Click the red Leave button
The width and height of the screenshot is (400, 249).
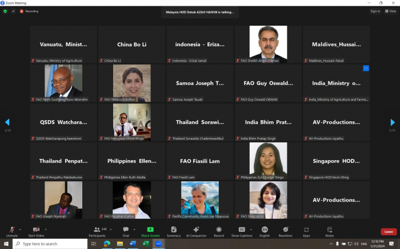click(389, 231)
